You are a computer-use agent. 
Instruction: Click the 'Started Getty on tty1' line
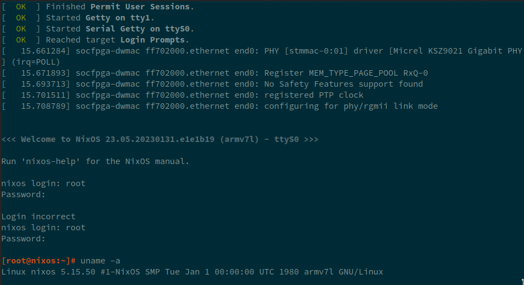[x=100, y=18]
